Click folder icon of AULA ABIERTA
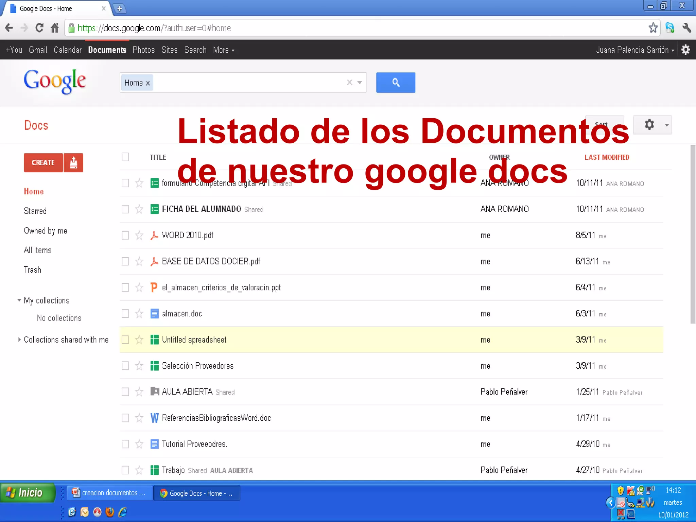The height and width of the screenshot is (522, 696). (x=155, y=391)
